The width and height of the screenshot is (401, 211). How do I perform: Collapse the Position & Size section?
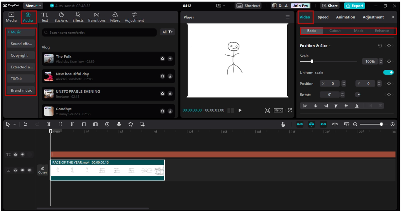330,46
